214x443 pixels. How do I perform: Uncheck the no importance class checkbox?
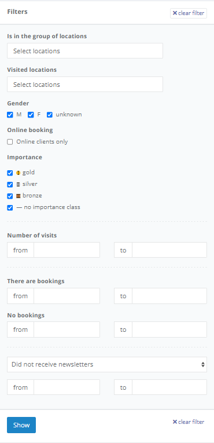click(10, 208)
